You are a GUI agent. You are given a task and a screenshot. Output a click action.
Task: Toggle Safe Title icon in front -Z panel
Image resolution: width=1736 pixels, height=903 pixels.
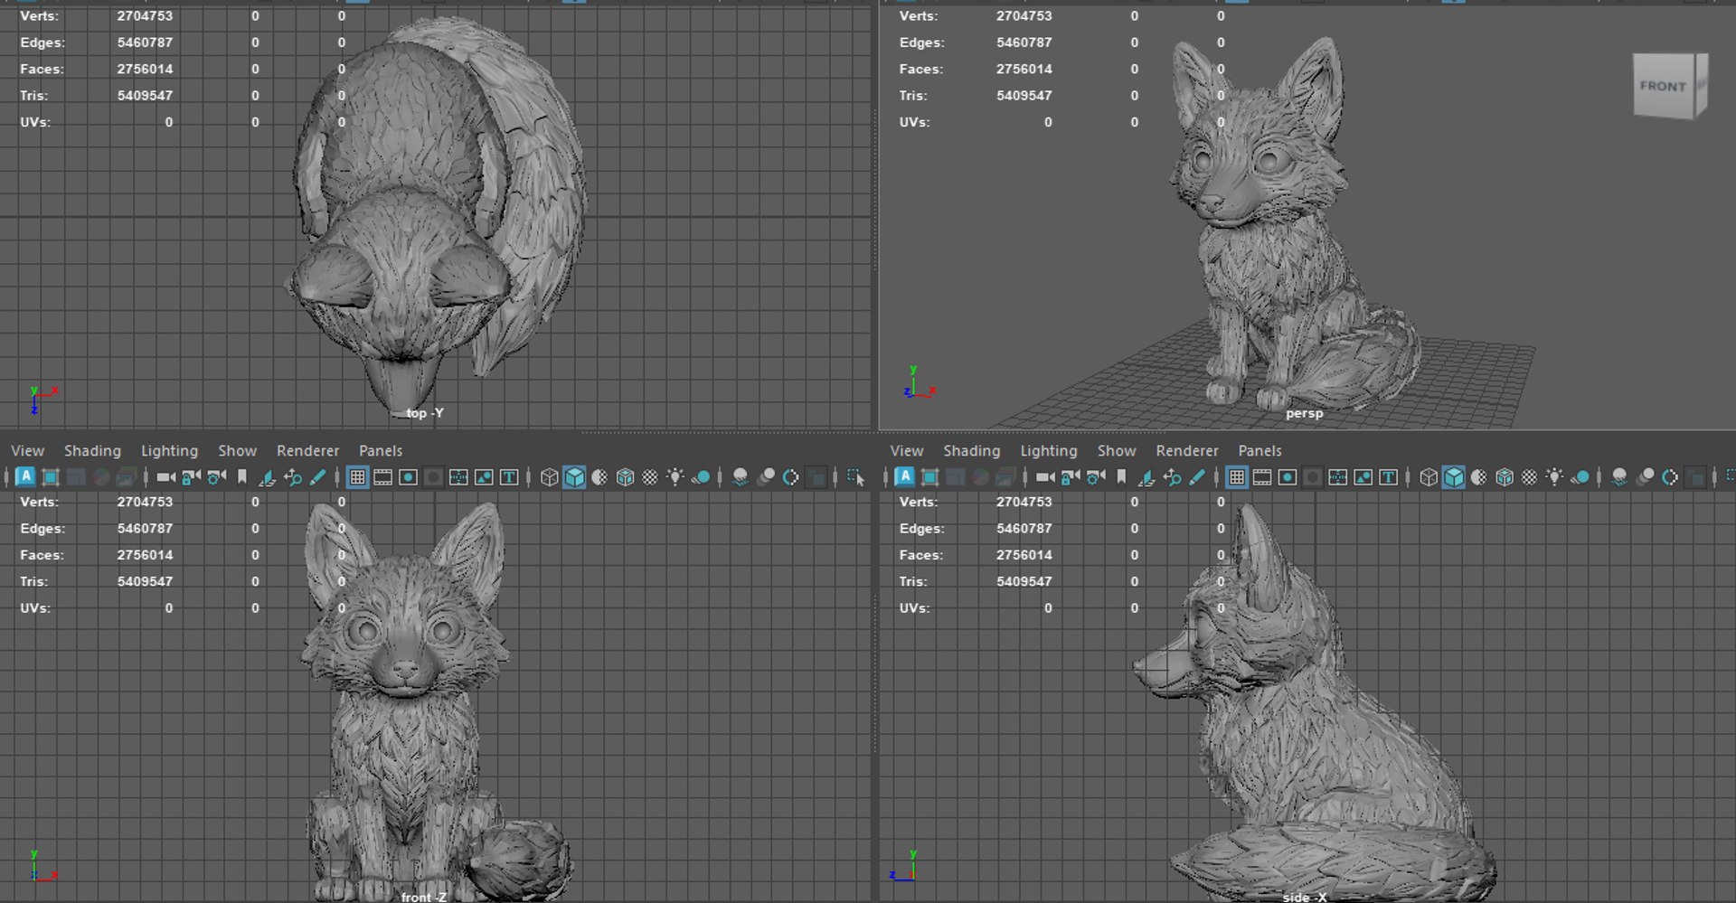coord(509,477)
